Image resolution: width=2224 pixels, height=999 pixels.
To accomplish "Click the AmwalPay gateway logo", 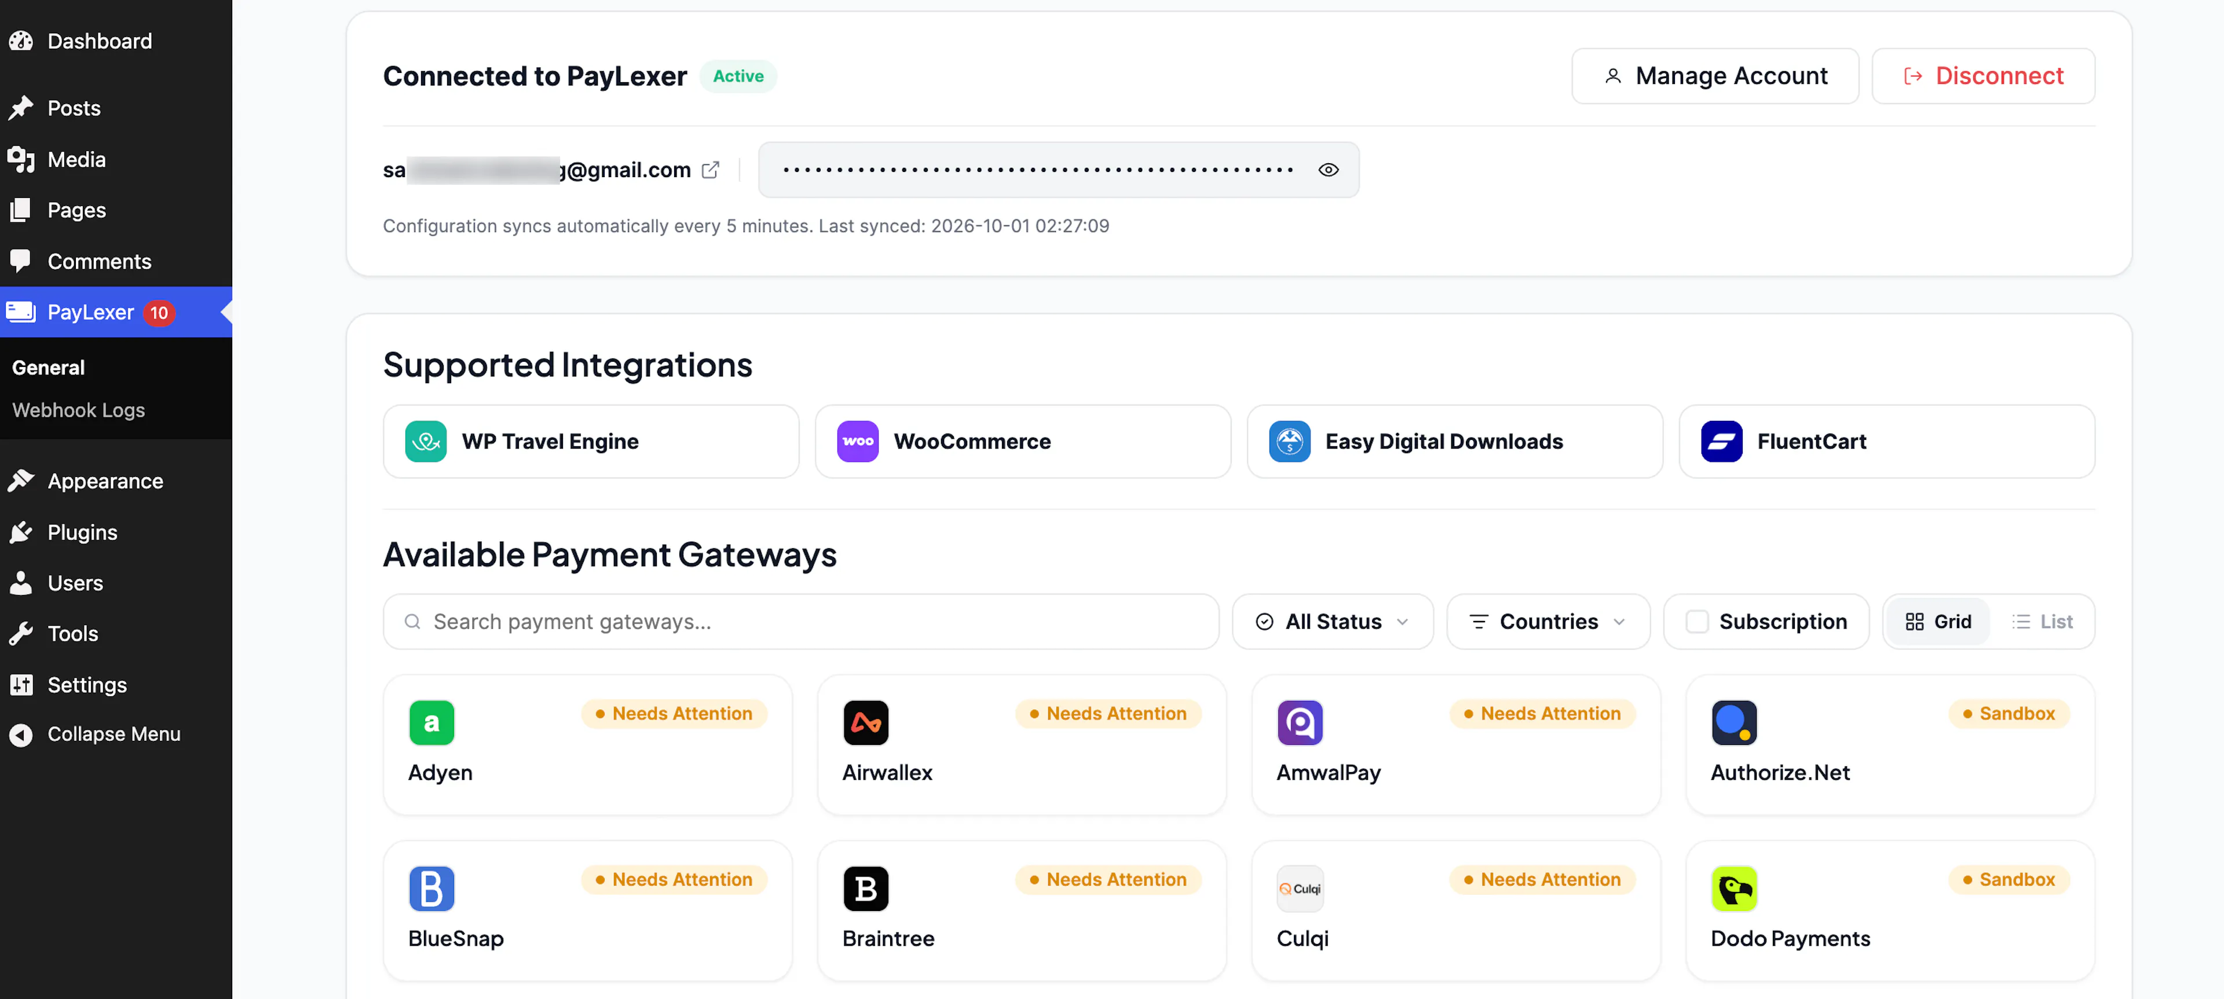I will (x=1300, y=723).
